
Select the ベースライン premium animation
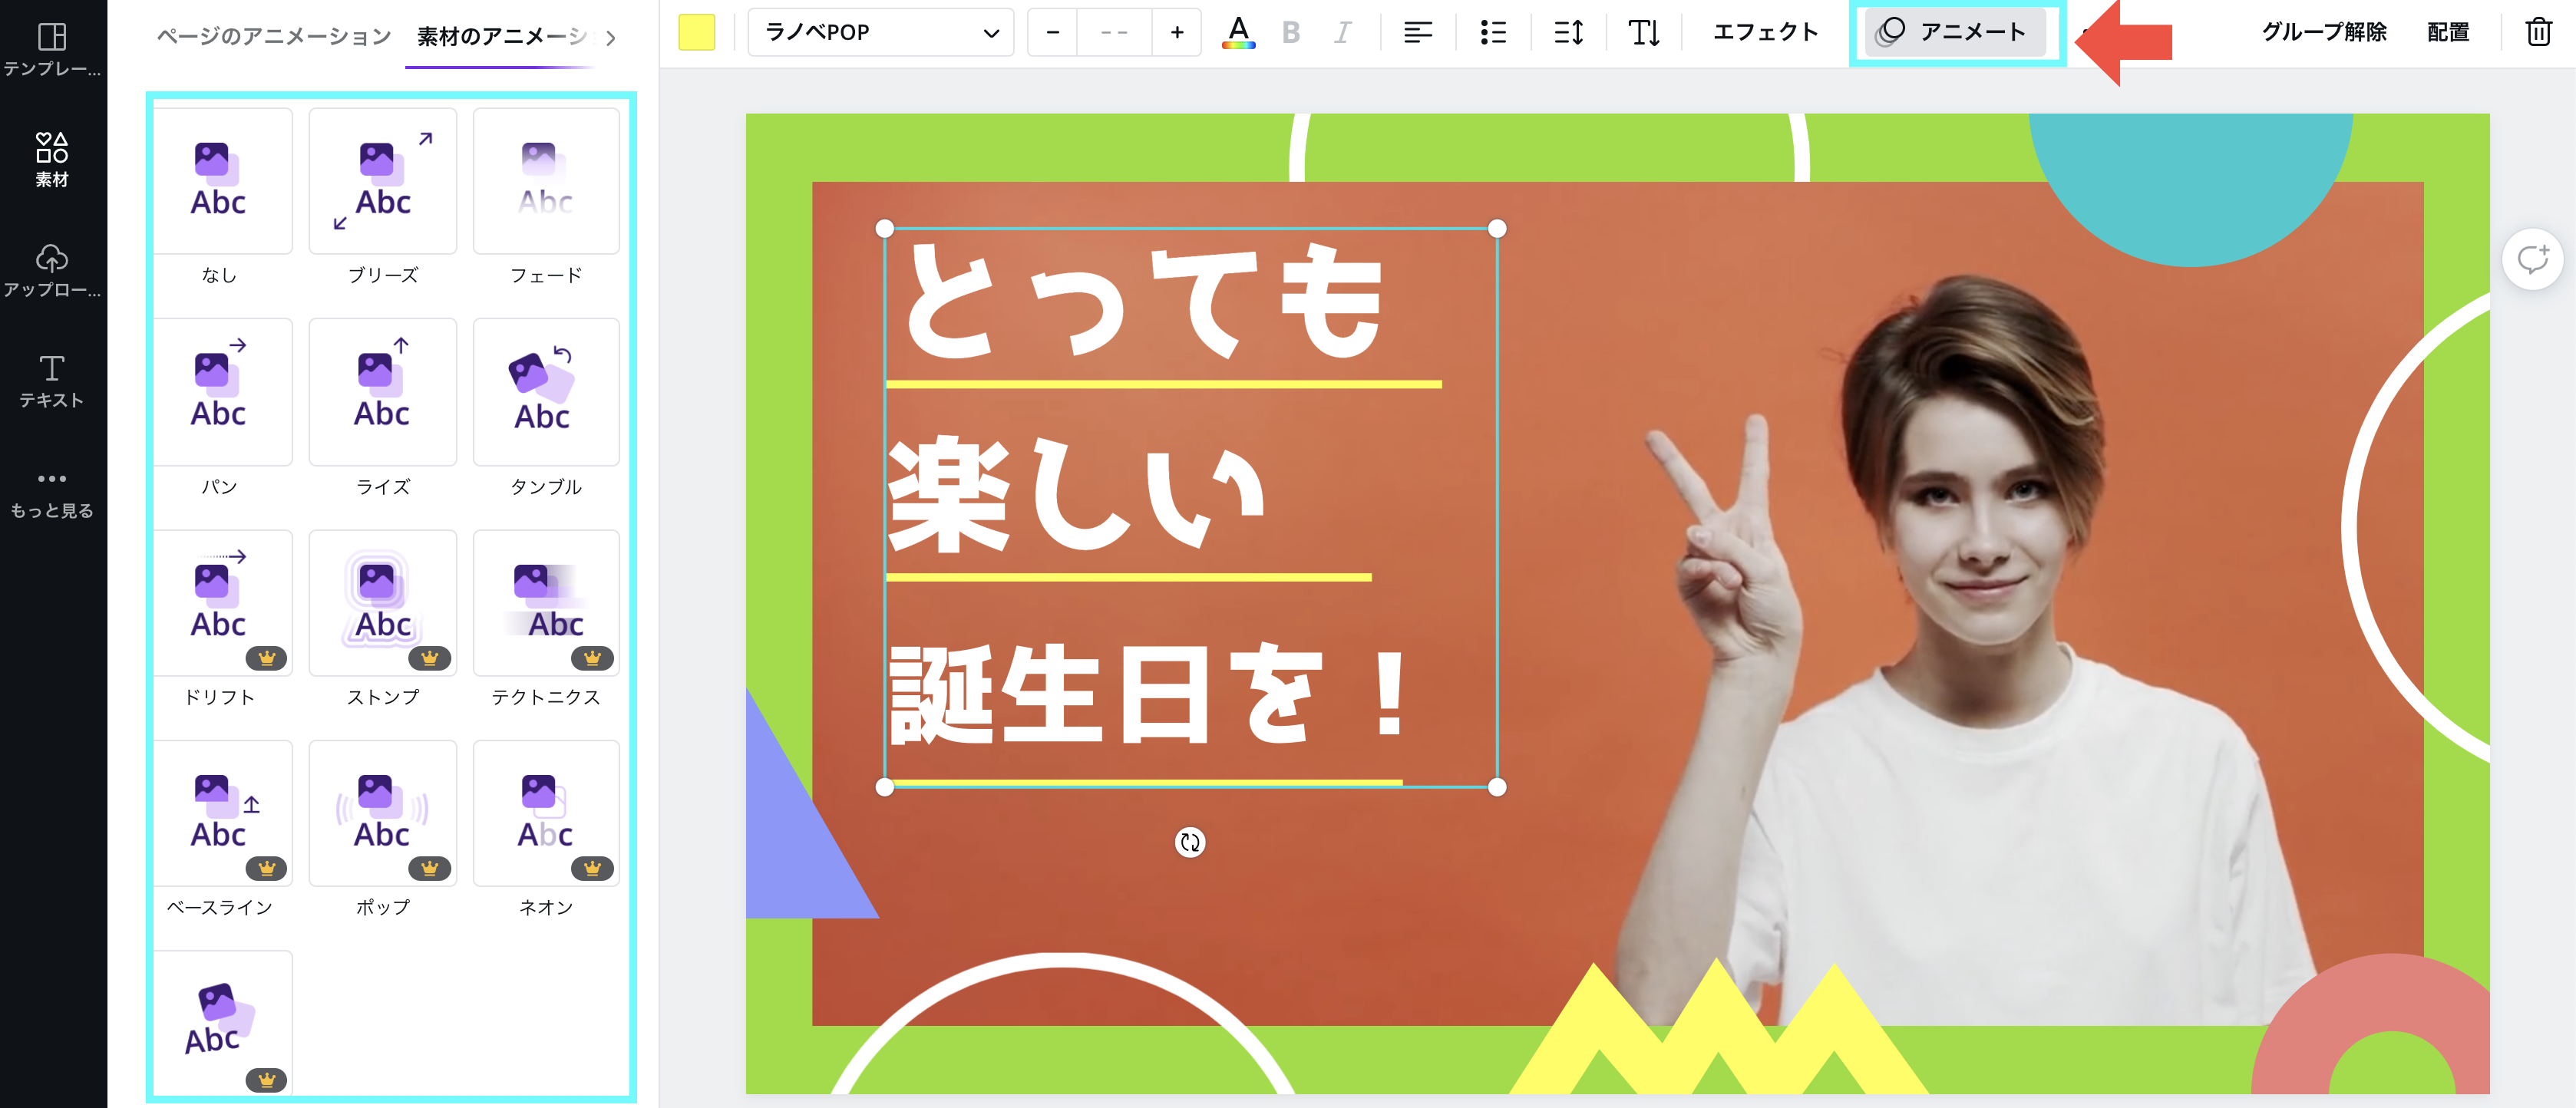[222, 813]
